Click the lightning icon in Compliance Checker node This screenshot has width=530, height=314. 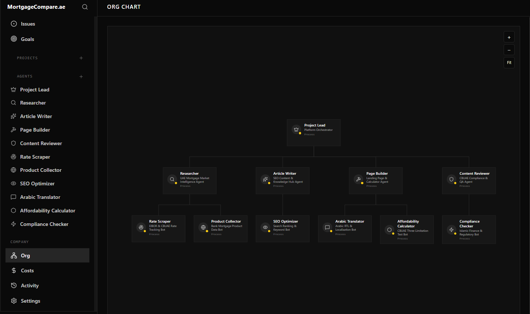coord(451,230)
